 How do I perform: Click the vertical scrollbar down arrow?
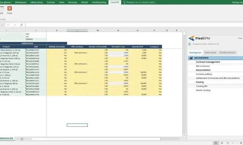tap(184, 136)
